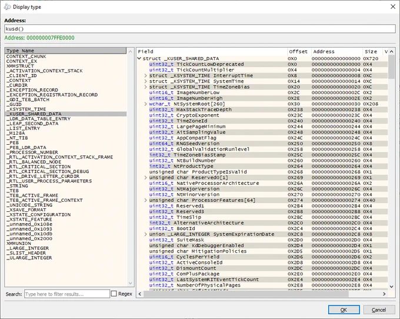
Task: Select the _SLIST_HEADER type entry
Action: pyautogui.click(x=65, y=253)
